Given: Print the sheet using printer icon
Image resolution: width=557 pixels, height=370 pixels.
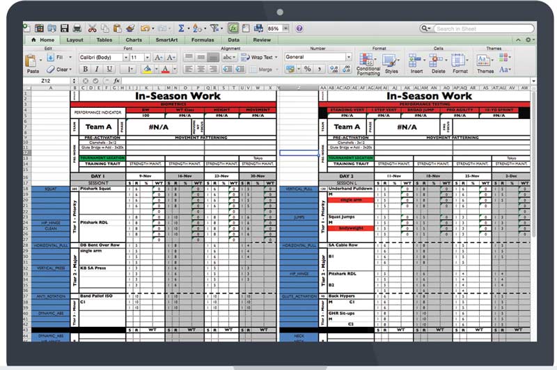Looking at the screenshot, I should 77,29.
